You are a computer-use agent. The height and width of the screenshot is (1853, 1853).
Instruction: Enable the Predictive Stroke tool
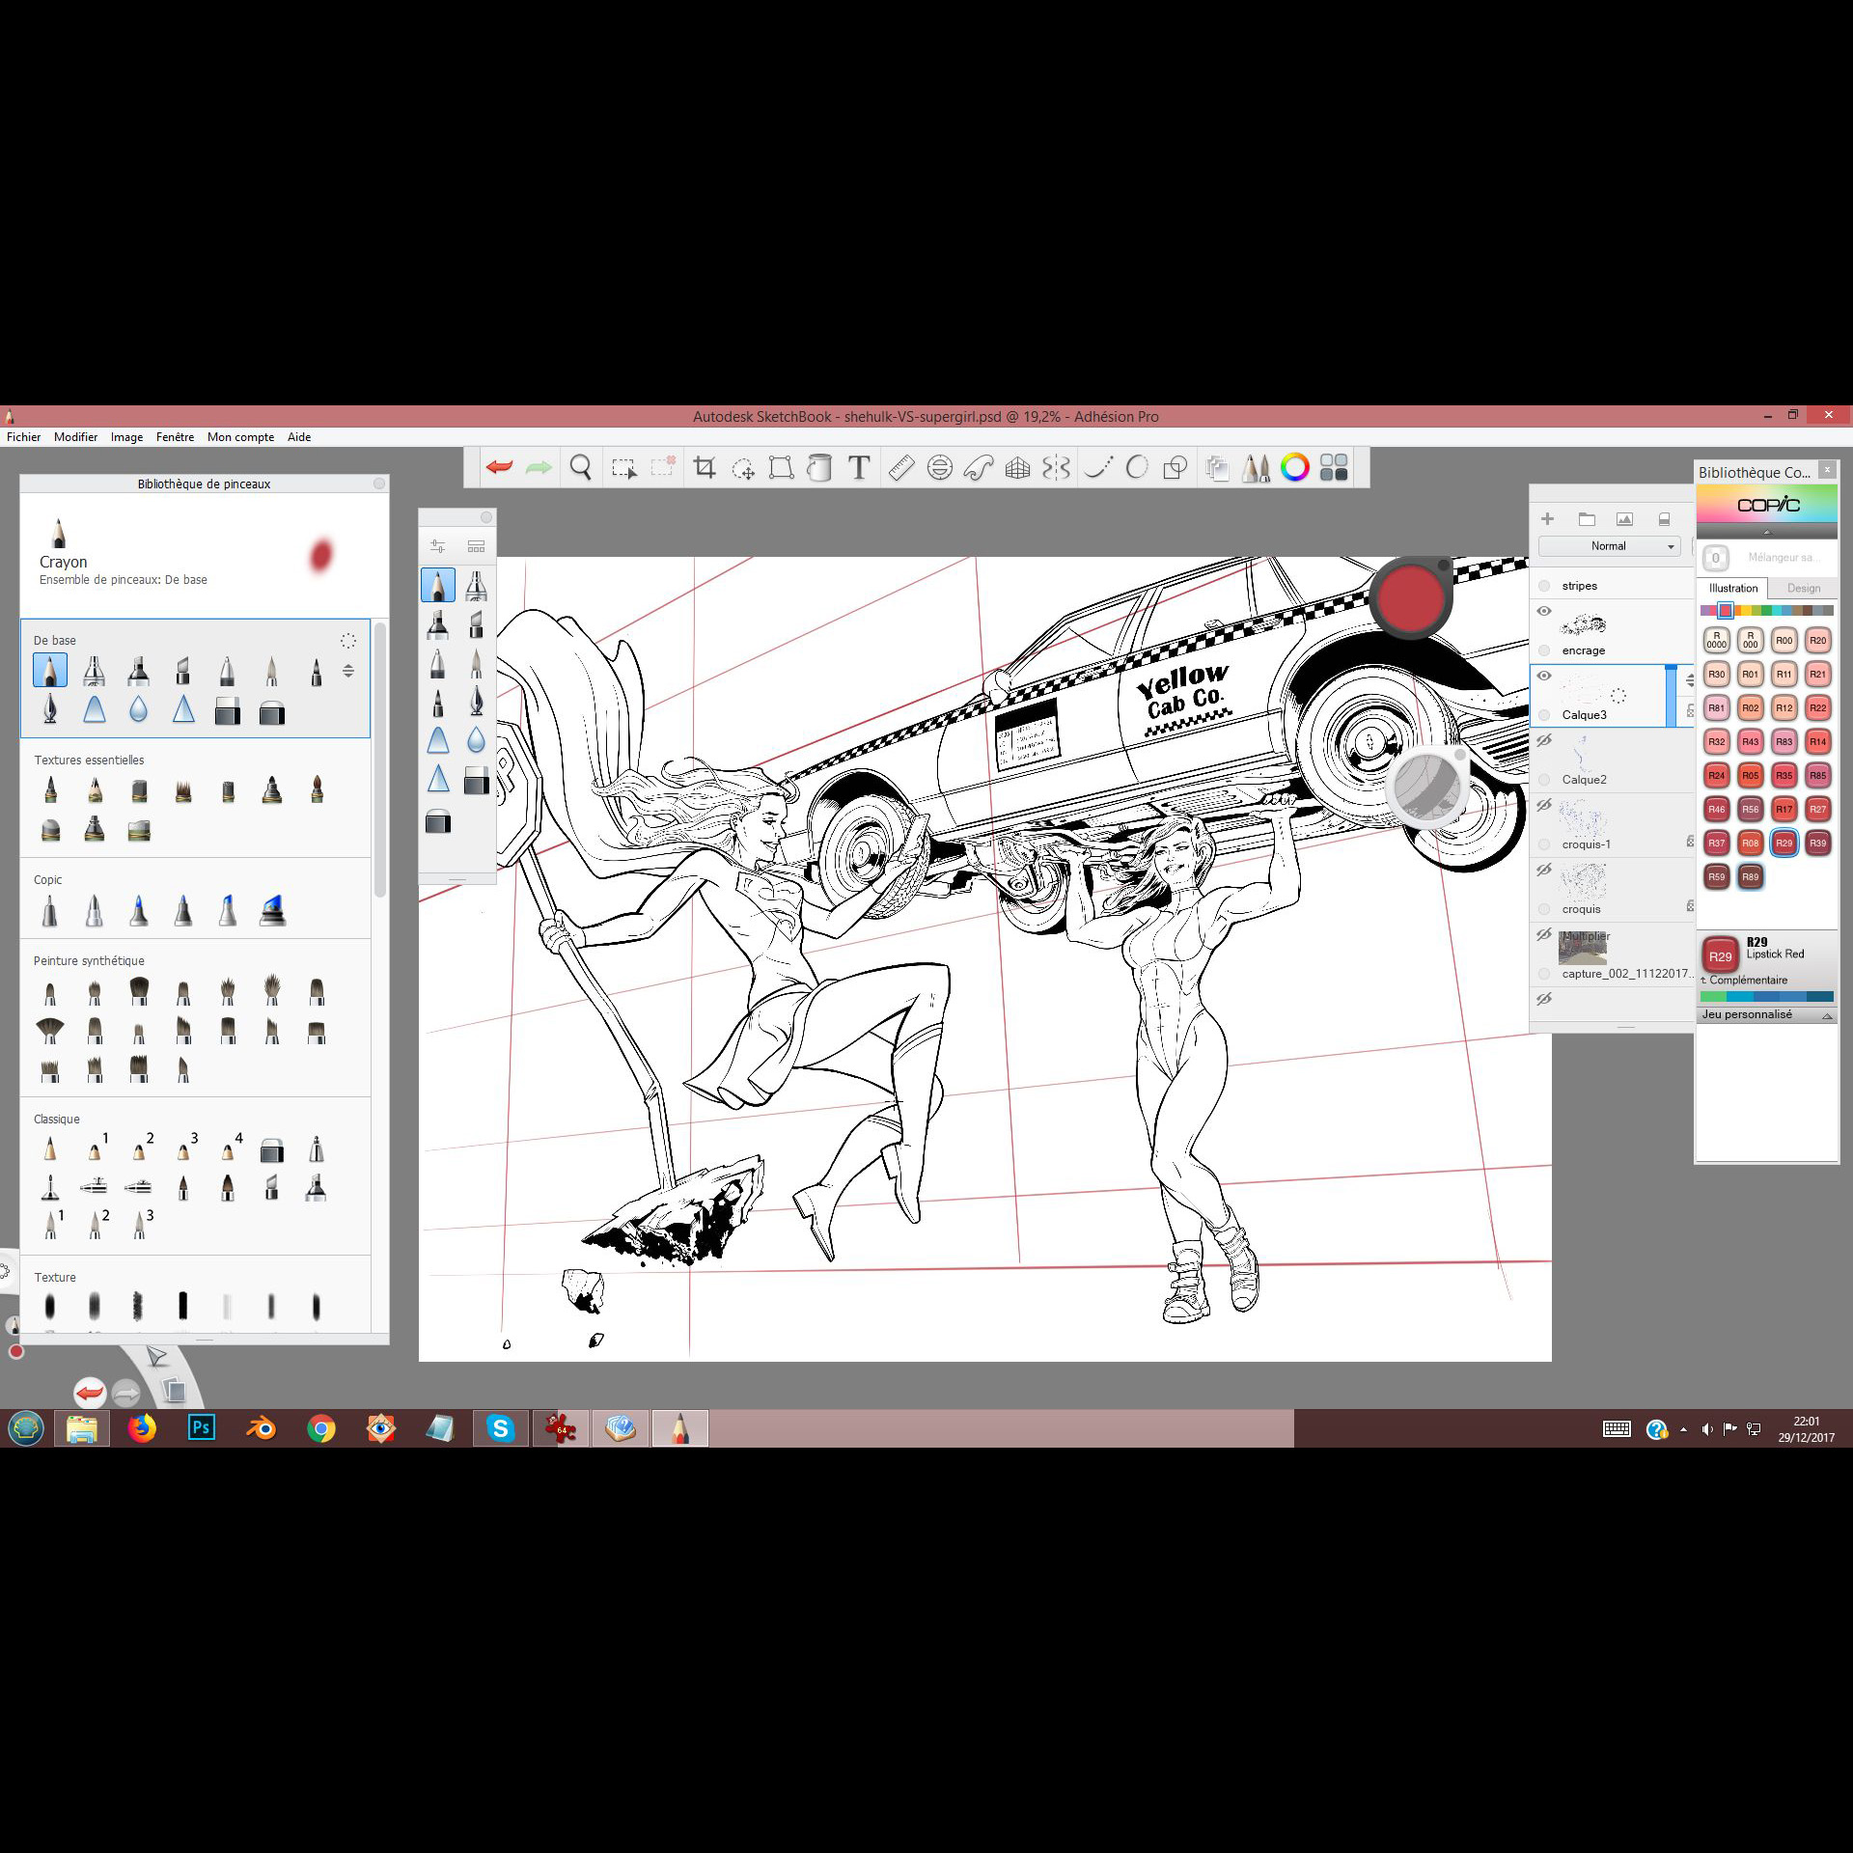pyautogui.click(x=1137, y=468)
